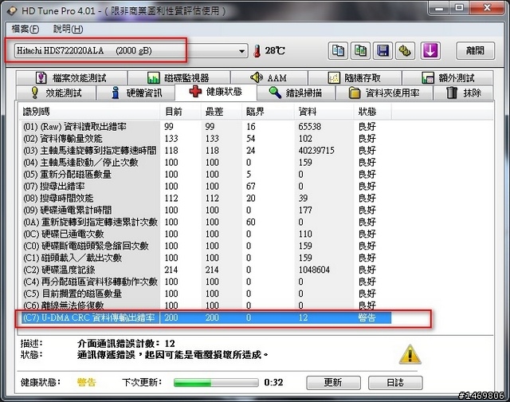Select the (08) 搜尋時間效能 row
This screenshot has height=402, width=510.
coord(206,198)
